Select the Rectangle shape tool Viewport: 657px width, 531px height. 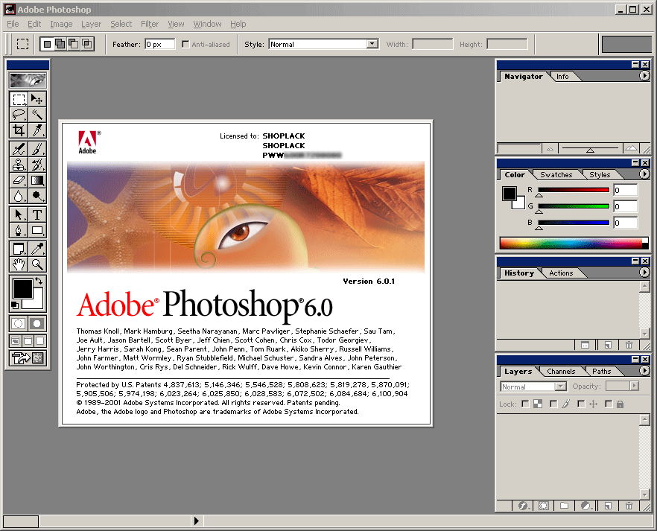(x=37, y=230)
